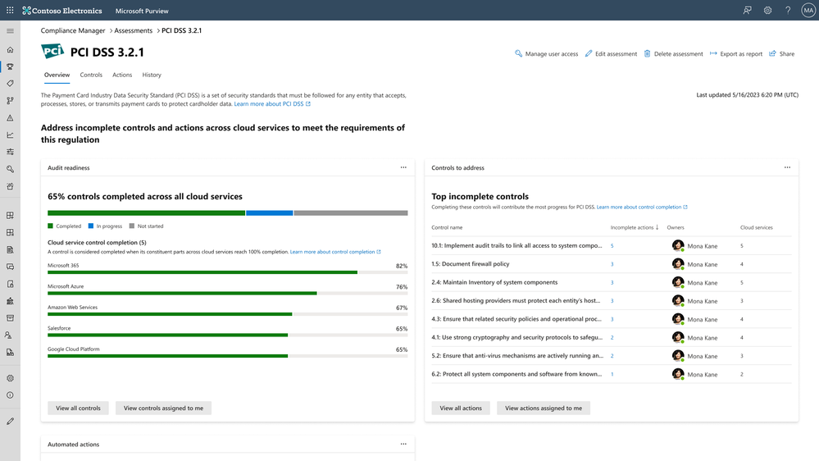Screen dimensions: 819x461
Task: Open control completion link in Audit readiness
Action: point(335,252)
